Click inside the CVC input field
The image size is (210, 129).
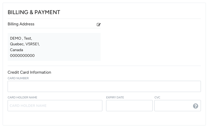[x=173, y=106]
